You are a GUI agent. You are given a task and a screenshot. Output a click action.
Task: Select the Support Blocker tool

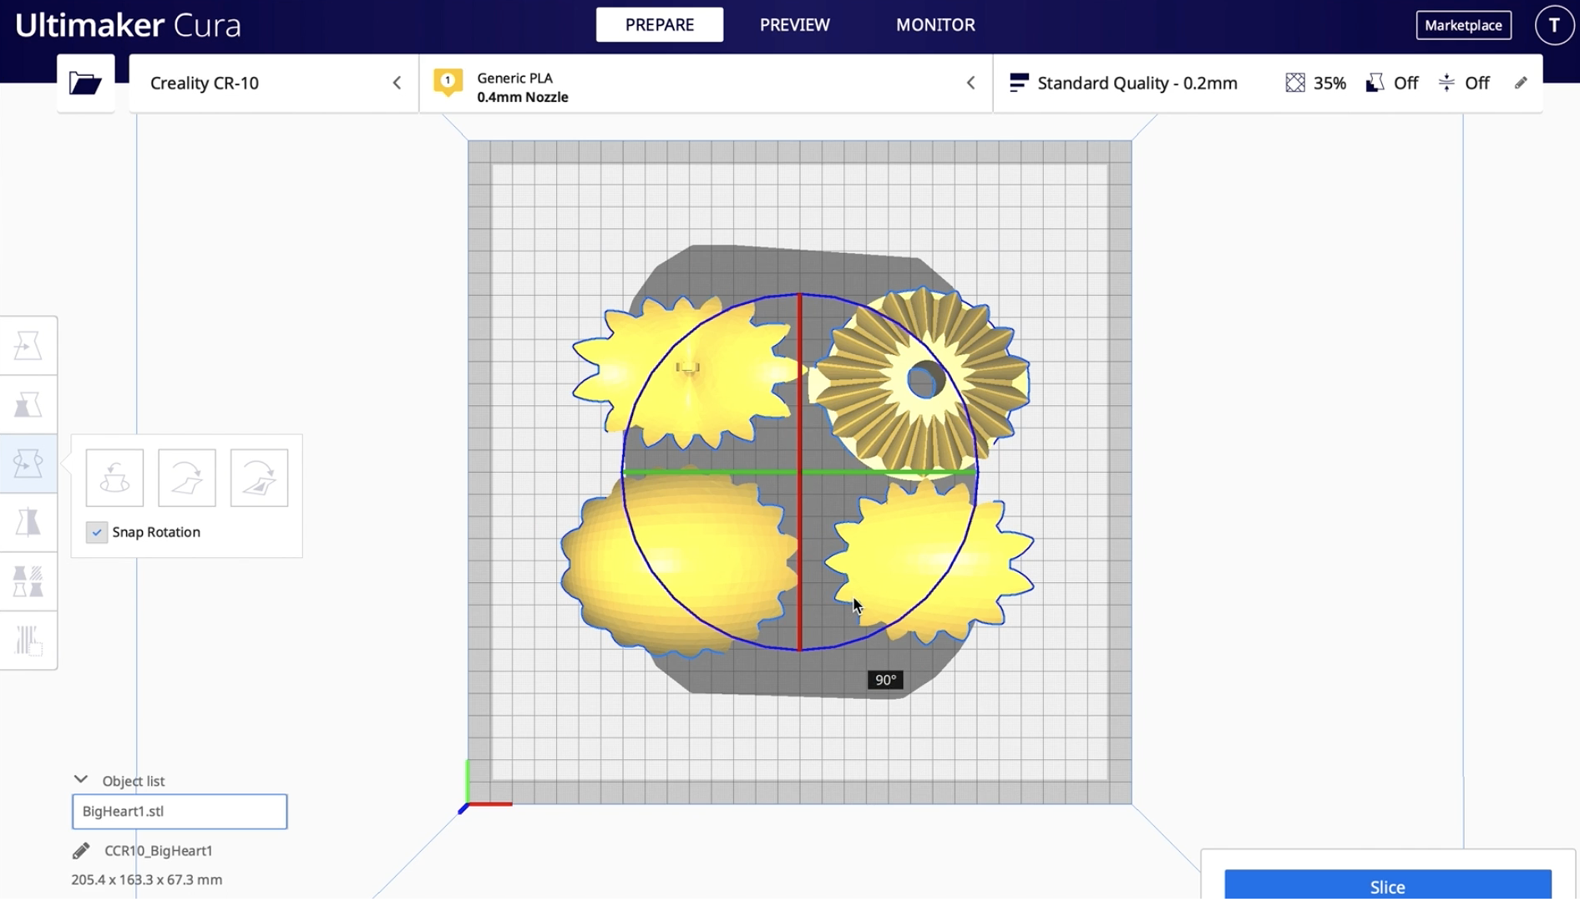point(28,641)
